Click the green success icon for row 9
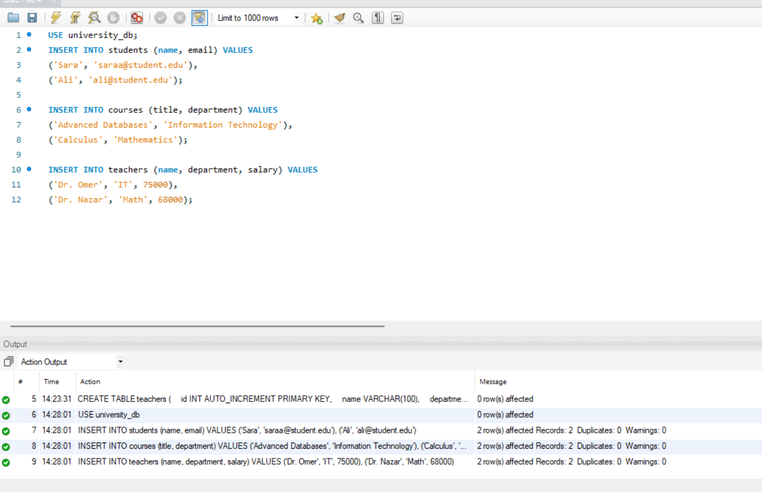The width and height of the screenshot is (762, 492). pyautogui.click(x=6, y=462)
